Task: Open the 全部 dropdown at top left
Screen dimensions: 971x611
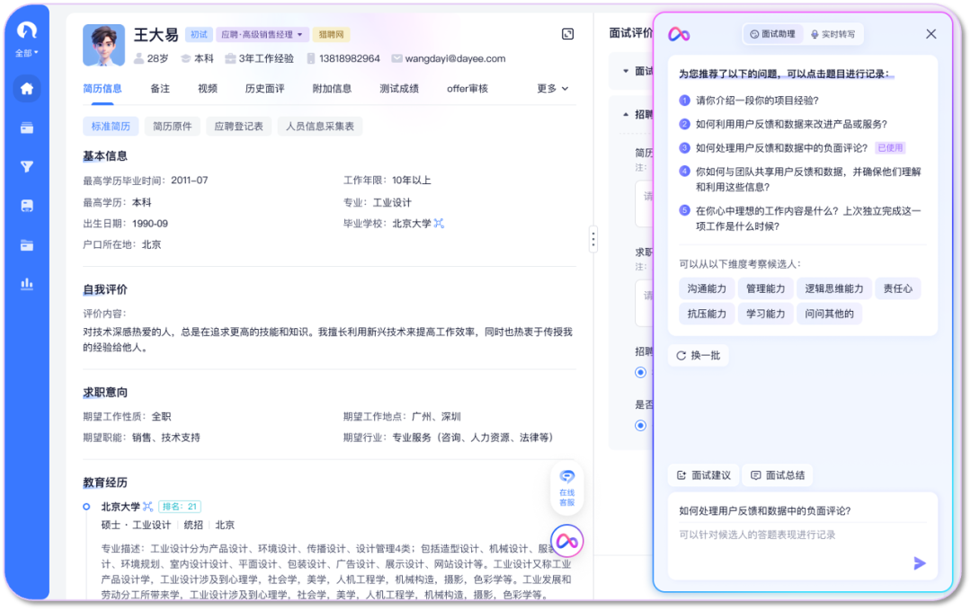Action: [26, 52]
